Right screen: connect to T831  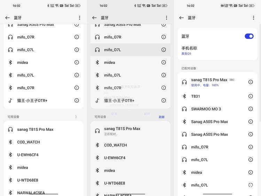coord(217,96)
